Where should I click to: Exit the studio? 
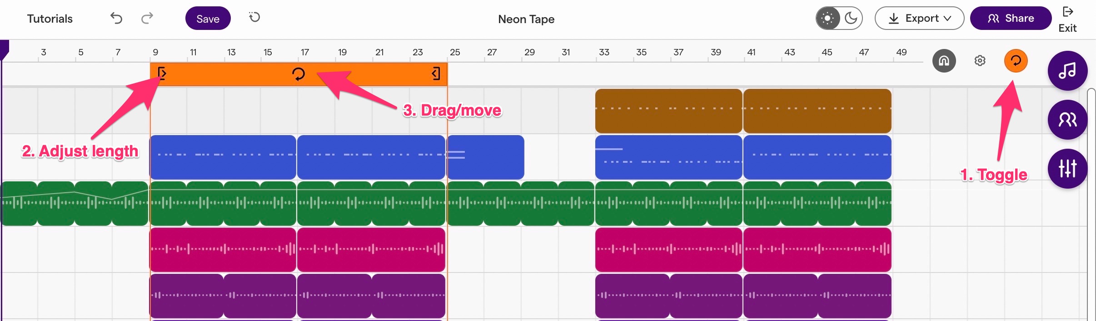[x=1067, y=19]
